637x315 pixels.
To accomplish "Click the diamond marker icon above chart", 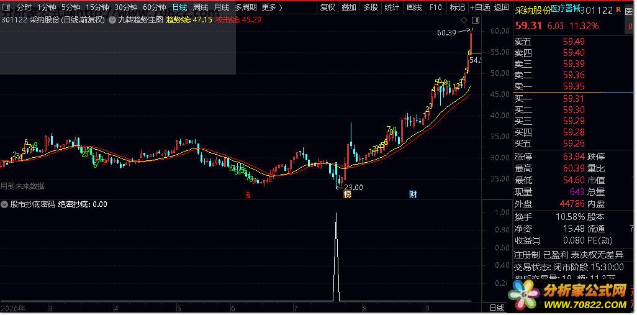I will 464,21.
